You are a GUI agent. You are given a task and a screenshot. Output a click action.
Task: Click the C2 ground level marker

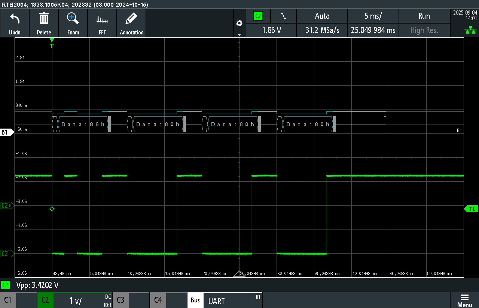[7, 254]
